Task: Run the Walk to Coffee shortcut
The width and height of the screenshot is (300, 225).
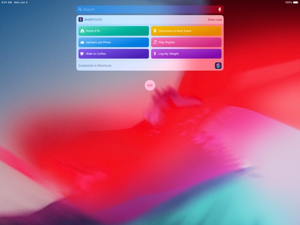Action: (114, 54)
